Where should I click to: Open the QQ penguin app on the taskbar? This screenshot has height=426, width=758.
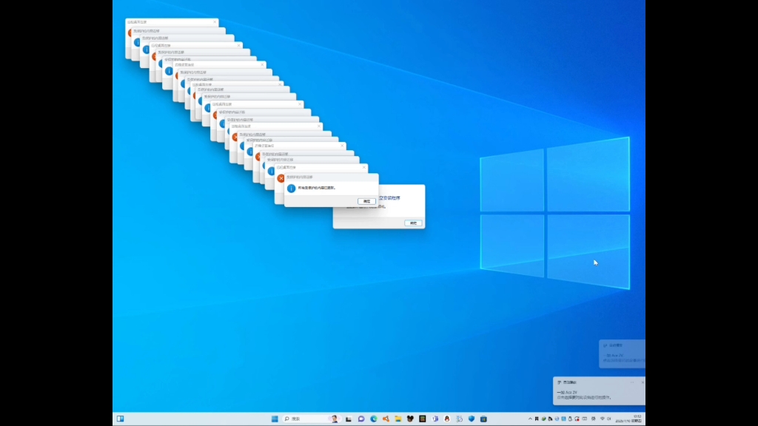tap(446, 419)
